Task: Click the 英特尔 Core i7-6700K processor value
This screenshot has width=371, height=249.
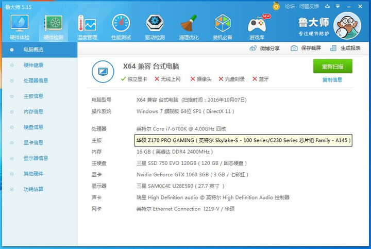Action: (181, 129)
